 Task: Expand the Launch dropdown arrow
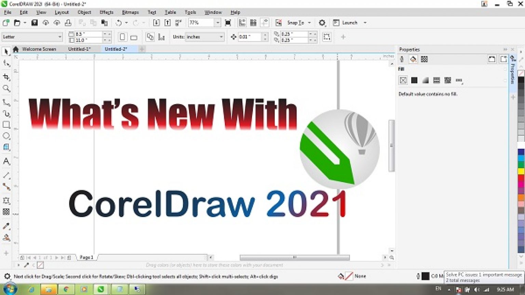(365, 23)
